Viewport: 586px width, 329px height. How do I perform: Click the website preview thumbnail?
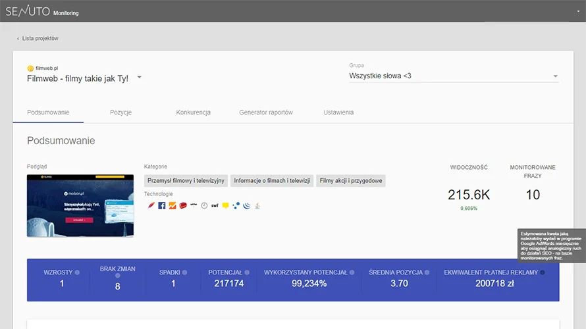click(x=80, y=205)
